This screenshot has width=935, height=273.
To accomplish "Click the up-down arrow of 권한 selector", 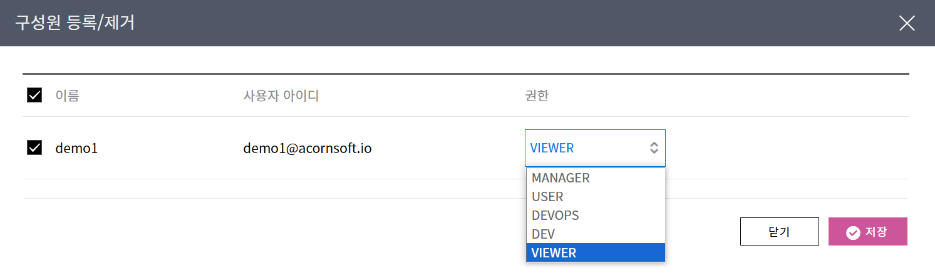I will (x=654, y=148).
